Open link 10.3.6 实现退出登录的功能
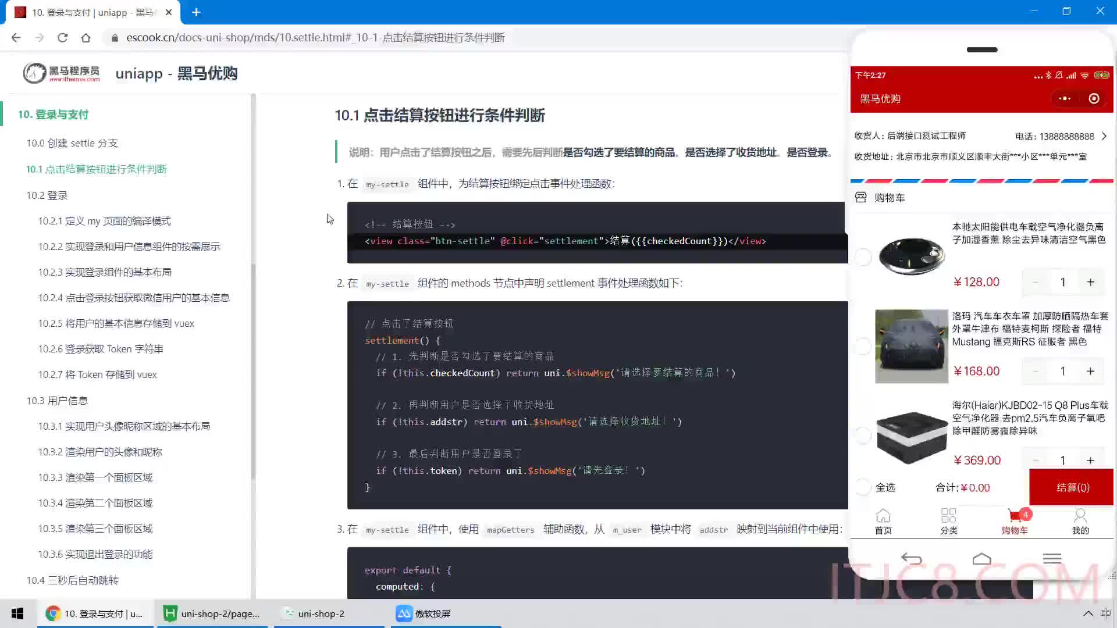This screenshot has width=1117, height=628. click(x=95, y=554)
